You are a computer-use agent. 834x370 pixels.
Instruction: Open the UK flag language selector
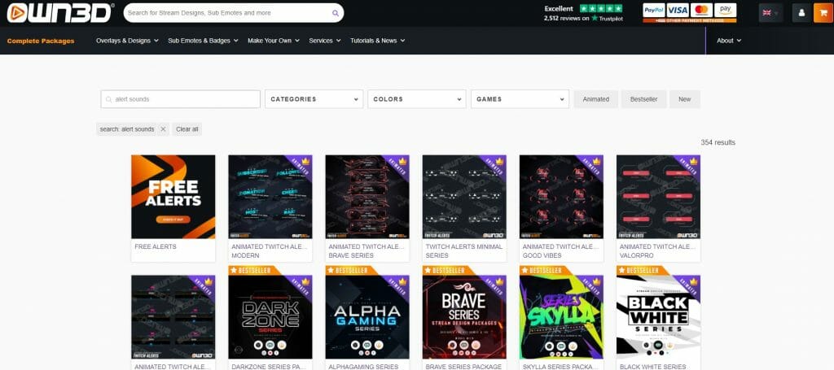[x=770, y=13]
